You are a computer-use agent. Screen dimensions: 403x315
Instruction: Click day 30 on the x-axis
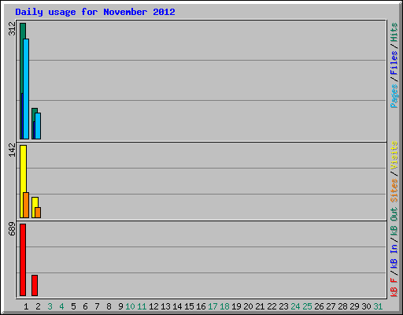point(366,306)
